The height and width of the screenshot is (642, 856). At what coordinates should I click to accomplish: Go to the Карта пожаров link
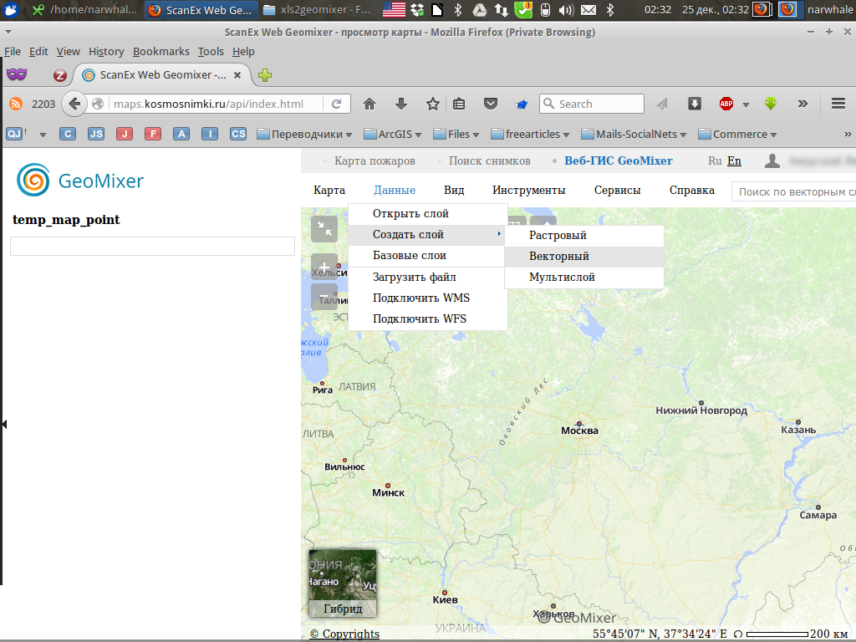[x=374, y=161]
